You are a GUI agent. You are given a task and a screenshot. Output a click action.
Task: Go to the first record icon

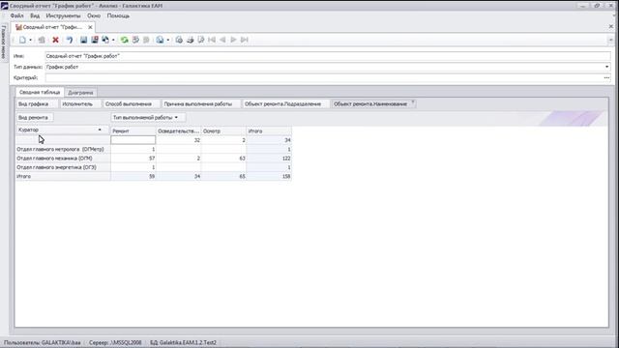click(x=212, y=40)
